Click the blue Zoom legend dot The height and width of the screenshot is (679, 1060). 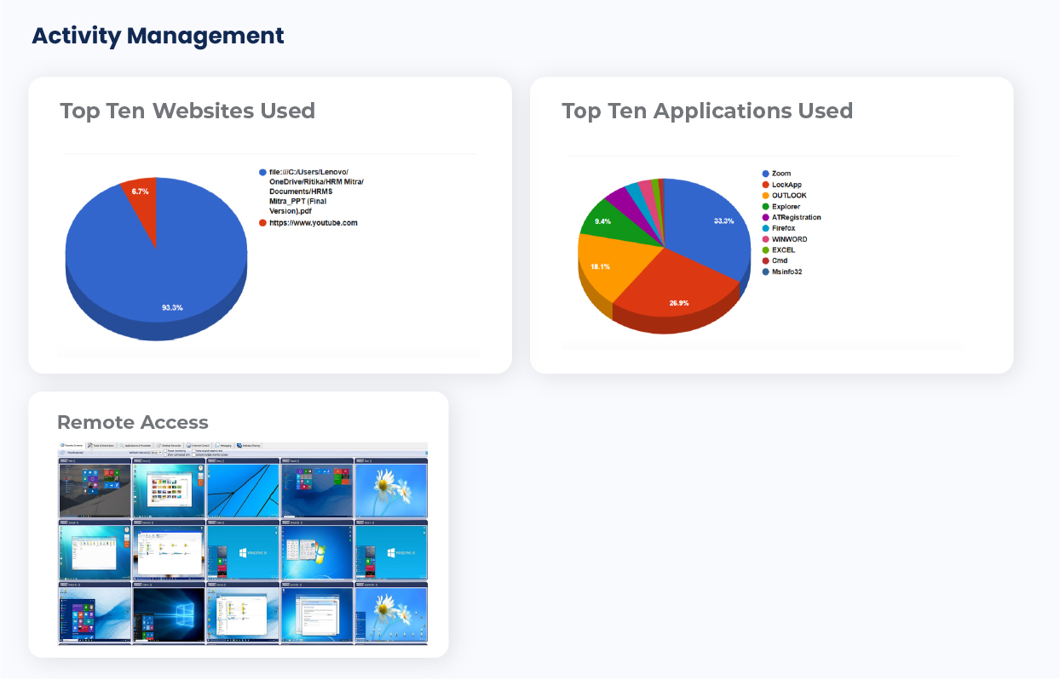click(766, 174)
